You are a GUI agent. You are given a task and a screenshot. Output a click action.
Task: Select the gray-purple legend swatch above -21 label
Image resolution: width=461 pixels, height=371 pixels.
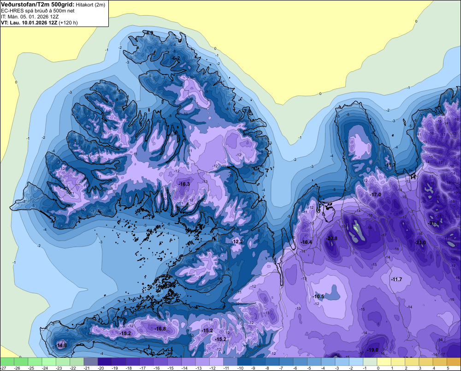click(90, 361)
